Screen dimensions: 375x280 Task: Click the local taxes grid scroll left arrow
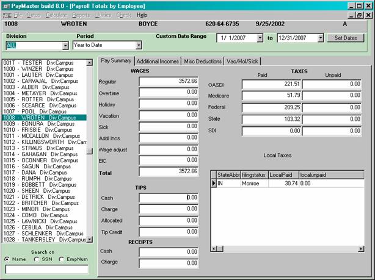coord(214,249)
